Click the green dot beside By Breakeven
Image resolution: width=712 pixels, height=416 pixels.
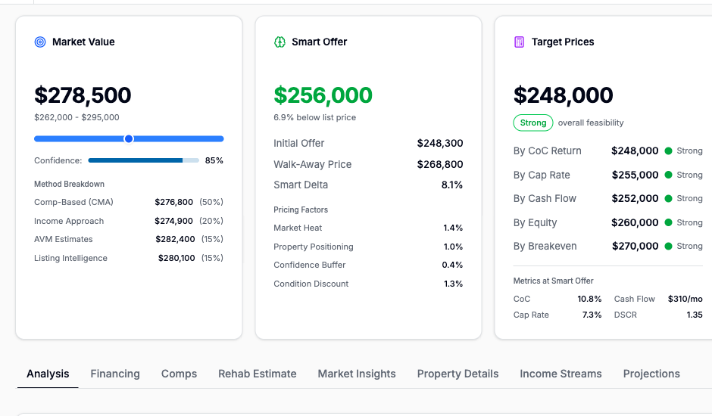(x=668, y=246)
